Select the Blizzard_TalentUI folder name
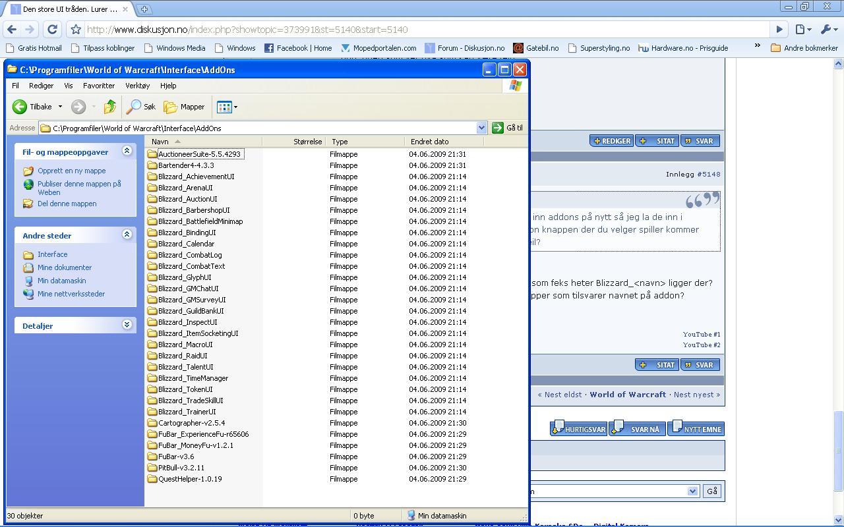 [185, 367]
